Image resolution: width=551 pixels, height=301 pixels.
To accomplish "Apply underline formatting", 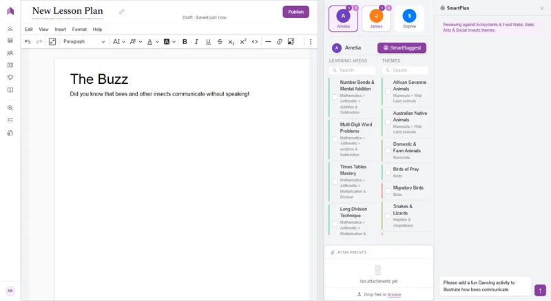I will (x=208, y=42).
